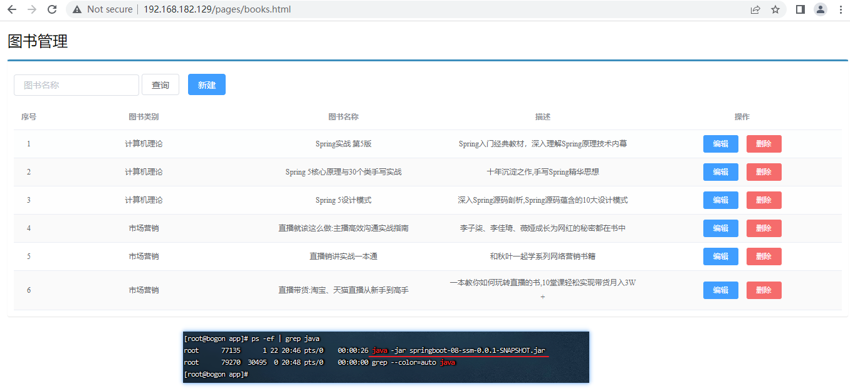Click the browser back arrow
The width and height of the screenshot is (850, 391).
[12, 9]
